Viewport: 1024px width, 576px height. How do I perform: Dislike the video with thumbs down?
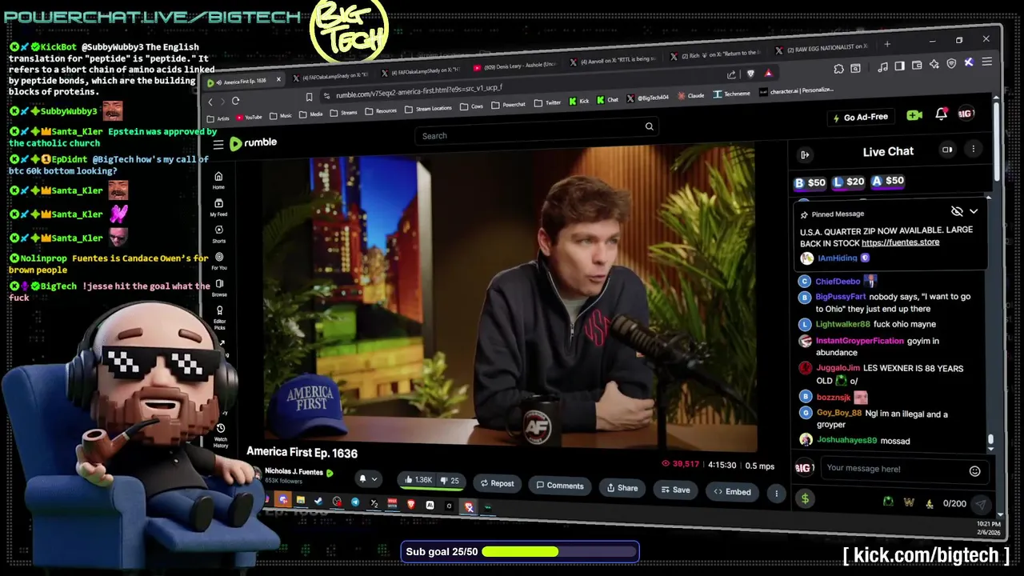(x=450, y=481)
